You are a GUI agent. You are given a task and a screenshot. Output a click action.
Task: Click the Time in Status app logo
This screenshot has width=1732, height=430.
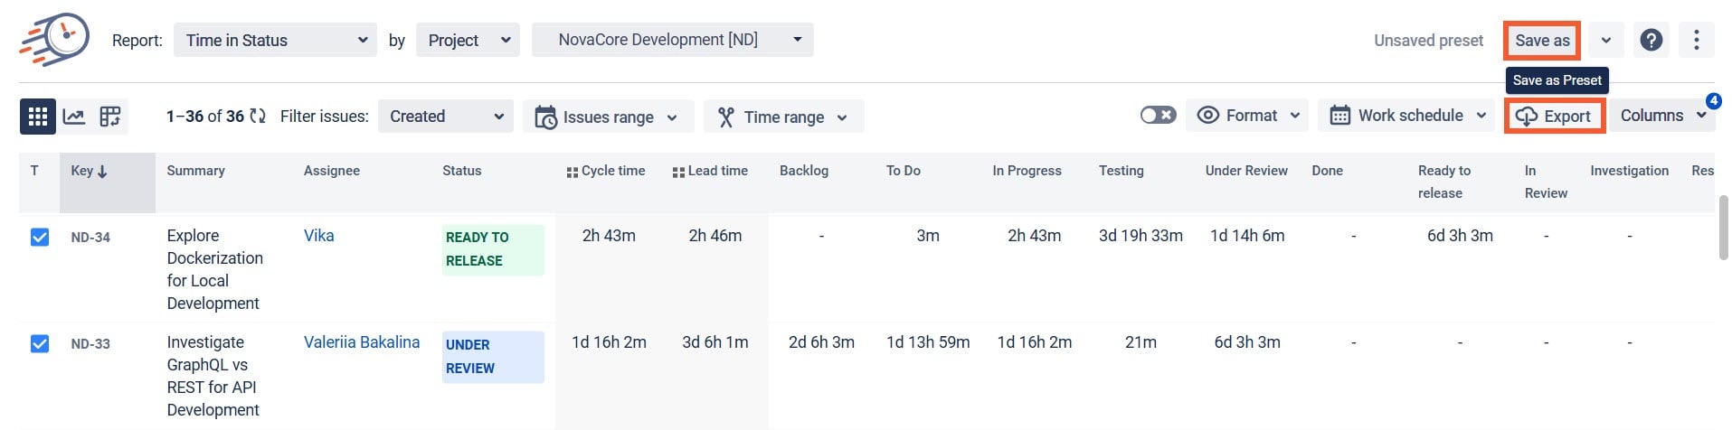pos(54,40)
